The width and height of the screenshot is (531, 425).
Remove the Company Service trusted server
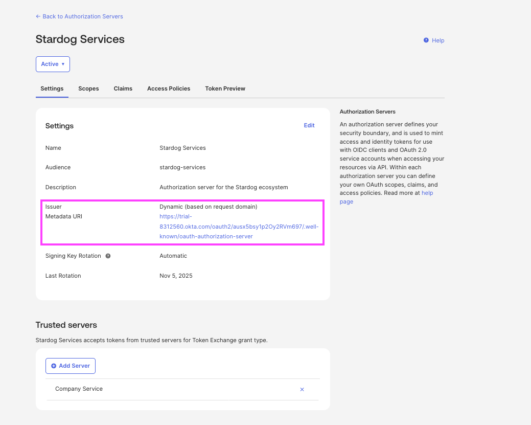(x=302, y=389)
